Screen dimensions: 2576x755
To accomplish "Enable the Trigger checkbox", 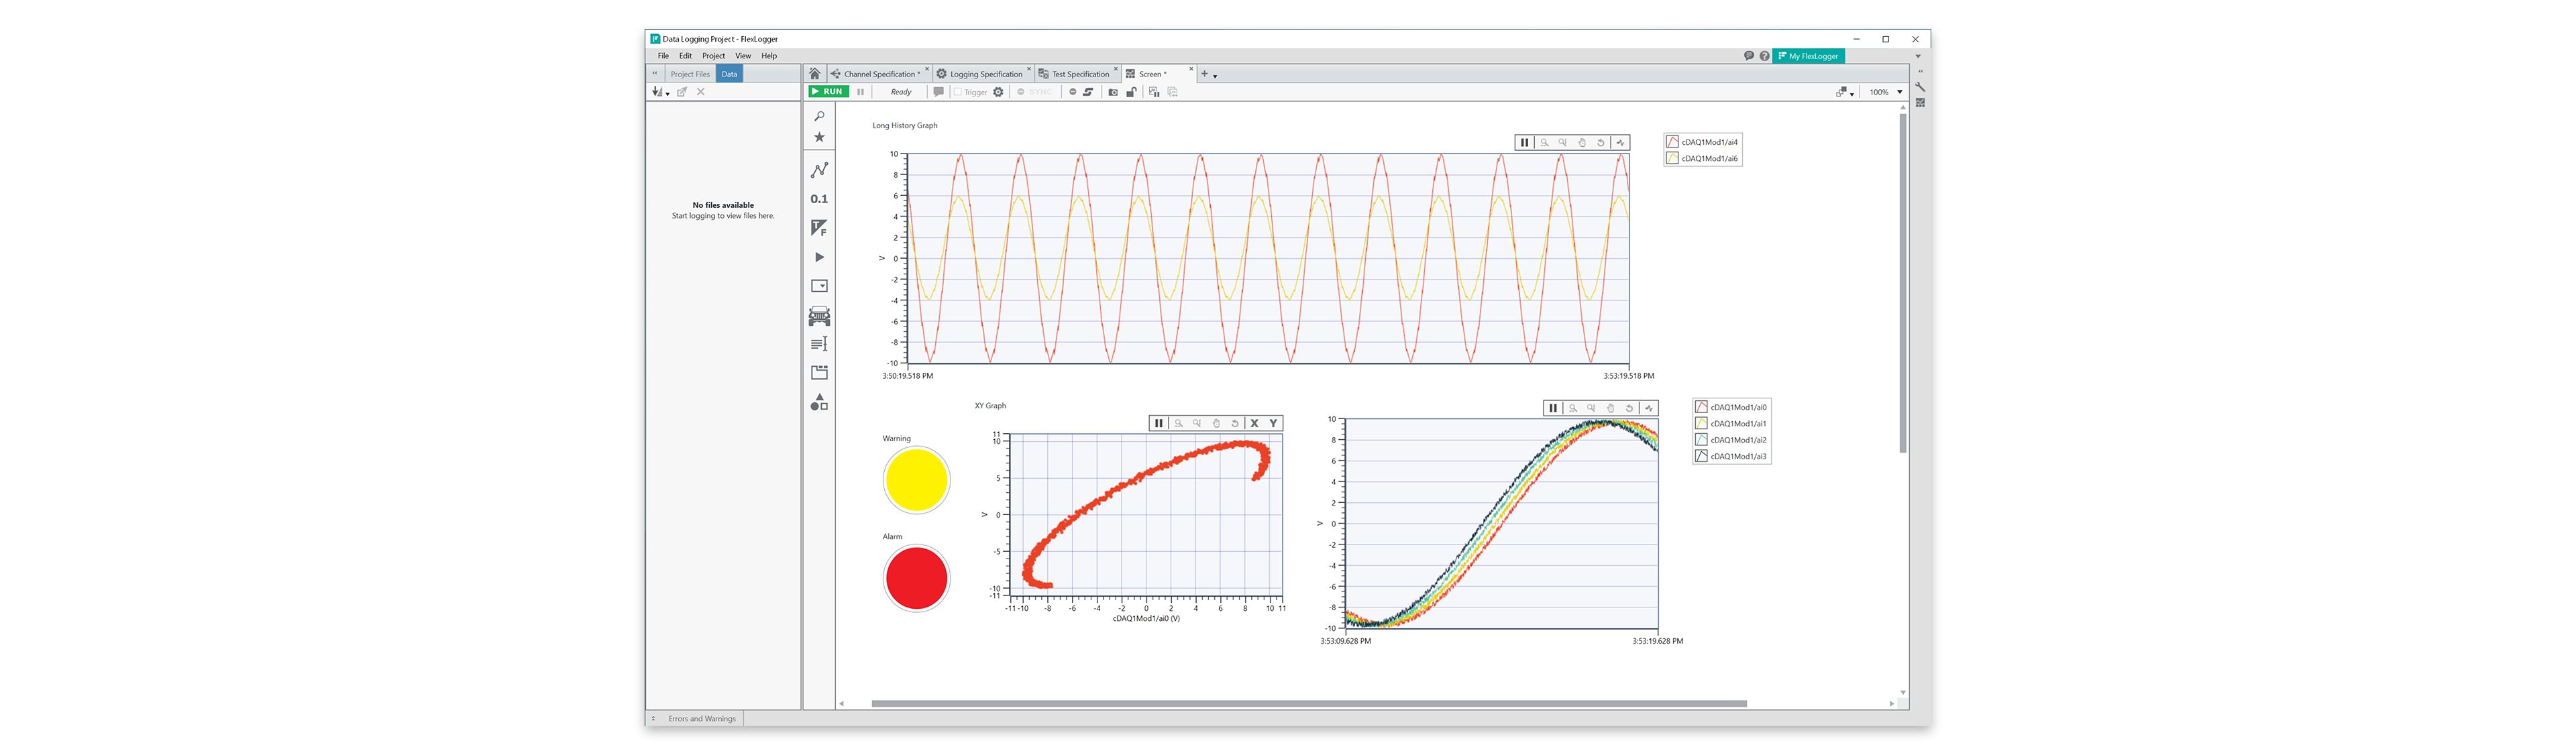I will tap(957, 92).
